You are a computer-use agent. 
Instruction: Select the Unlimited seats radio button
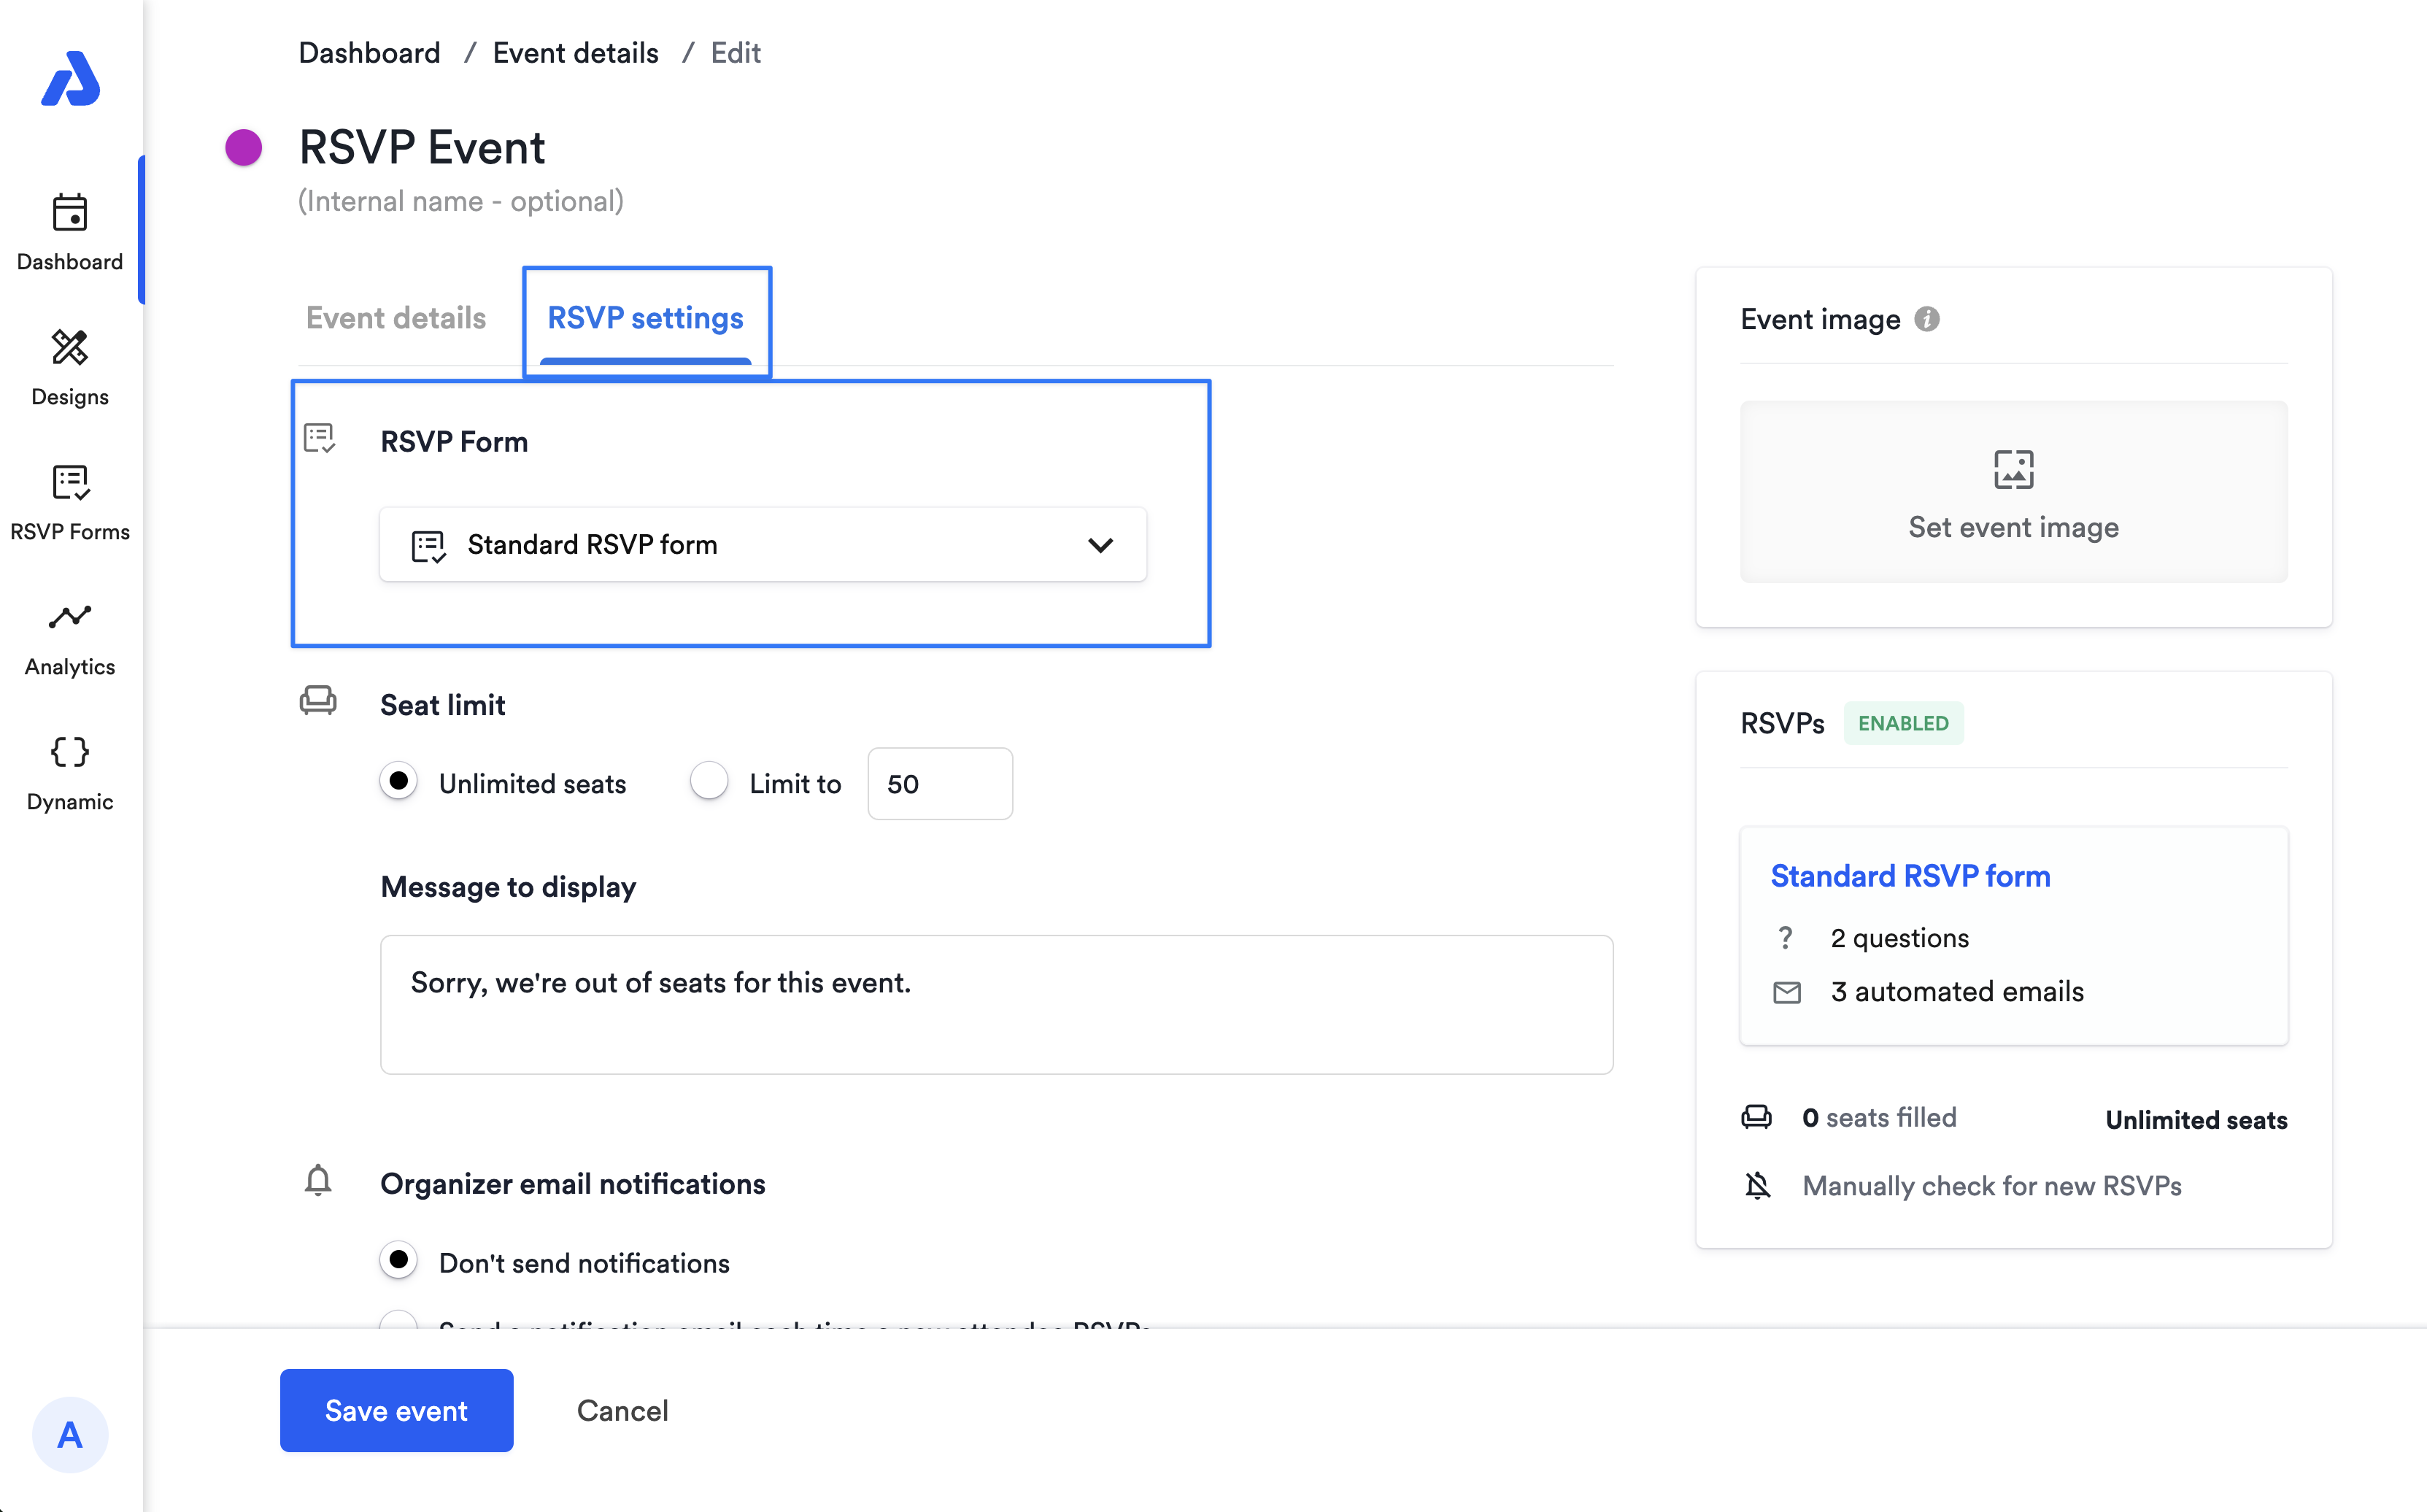point(399,781)
